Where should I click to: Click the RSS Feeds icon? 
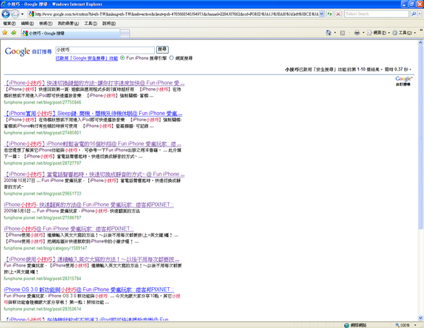tap(342, 32)
